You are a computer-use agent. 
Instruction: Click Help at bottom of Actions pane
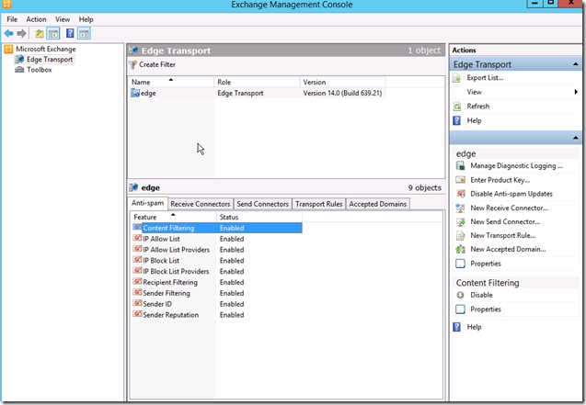point(474,327)
